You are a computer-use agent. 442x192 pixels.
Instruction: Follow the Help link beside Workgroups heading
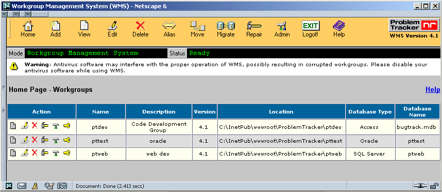tap(433, 90)
